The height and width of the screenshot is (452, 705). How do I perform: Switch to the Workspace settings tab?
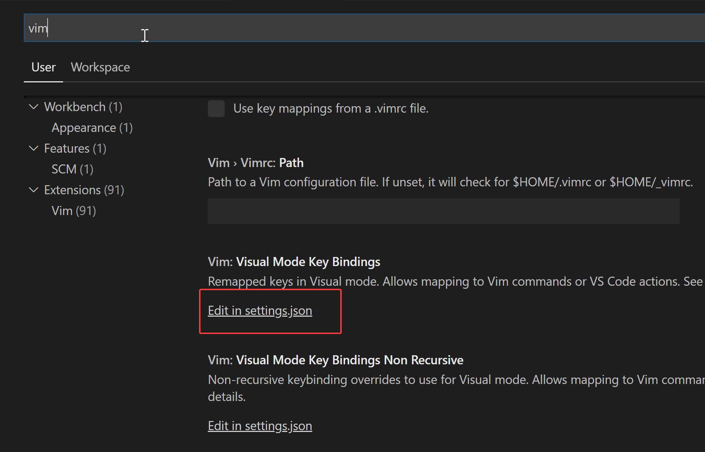point(100,67)
